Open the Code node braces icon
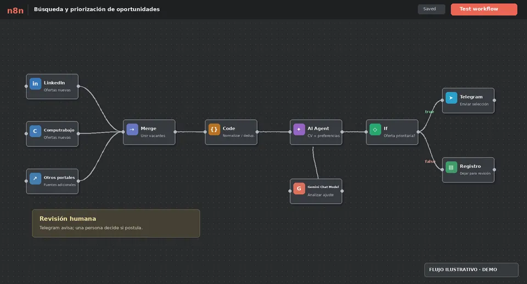Image resolution: width=527 pixels, height=284 pixels. tap(214, 129)
